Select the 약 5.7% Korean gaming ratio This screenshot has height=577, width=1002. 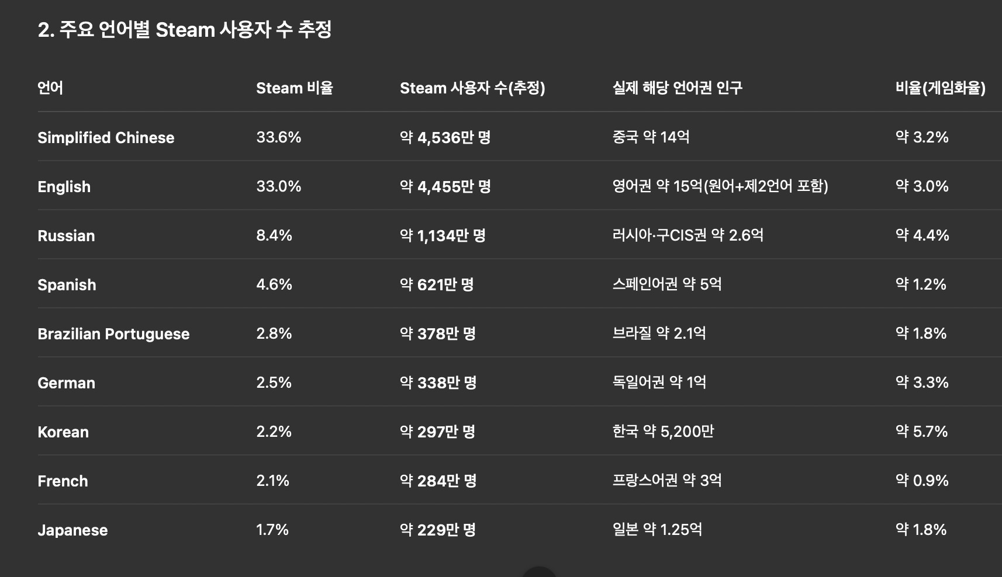pyautogui.click(x=921, y=432)
